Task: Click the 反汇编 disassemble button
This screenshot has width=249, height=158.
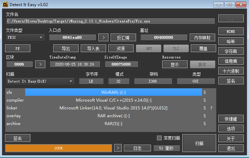Action: 123,37
